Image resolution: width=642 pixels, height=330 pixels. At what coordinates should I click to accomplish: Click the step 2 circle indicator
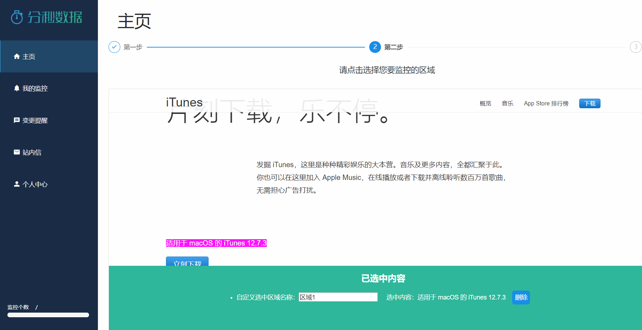pos(375,47)
